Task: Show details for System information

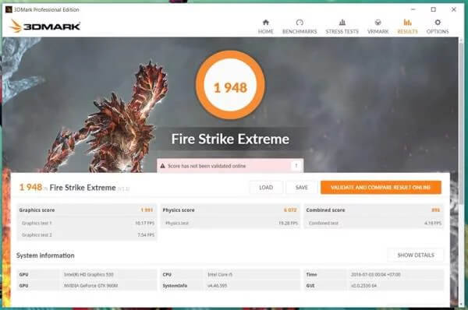Action: (x=416, y=255)
